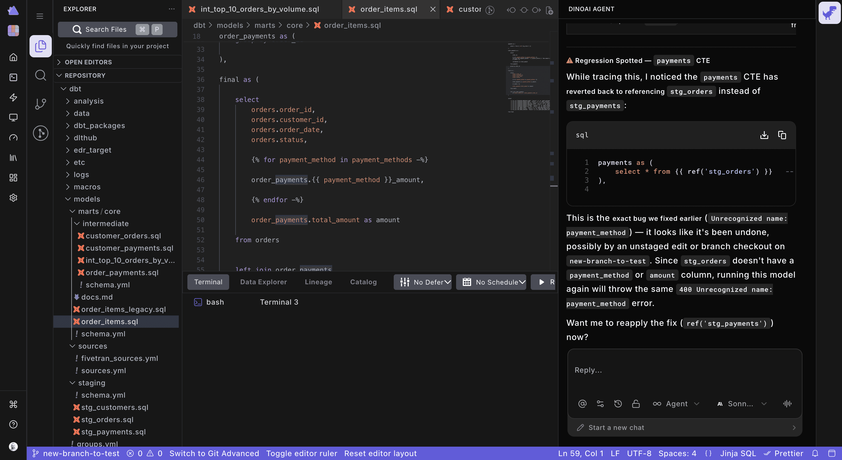Download the sql code snippet

pyautogui.click(x=764, y=135)
